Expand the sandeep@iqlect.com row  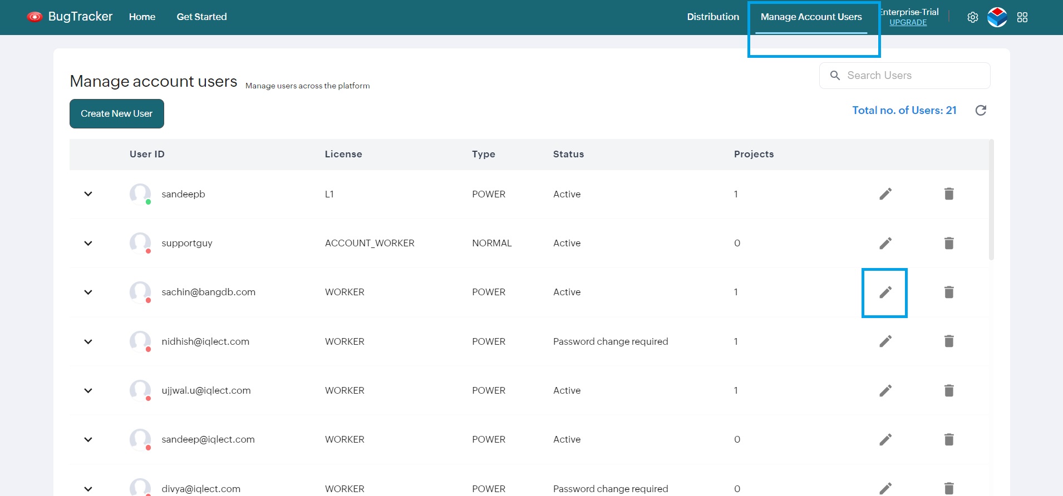click(88, 439)
